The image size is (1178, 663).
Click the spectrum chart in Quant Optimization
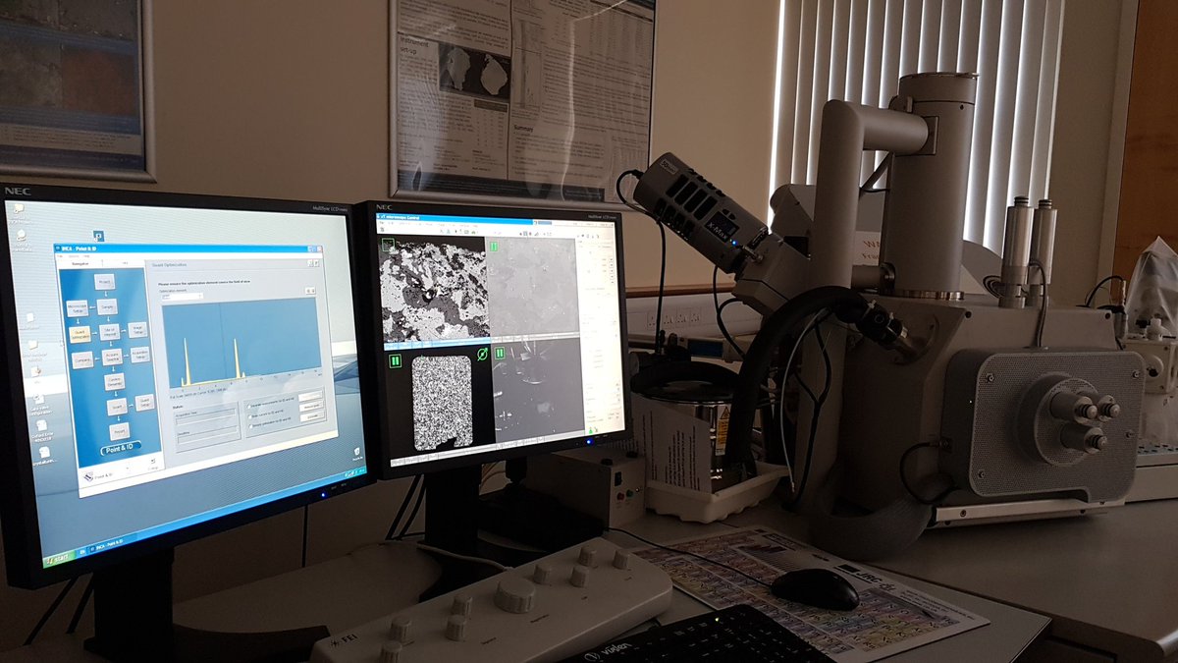241,344
